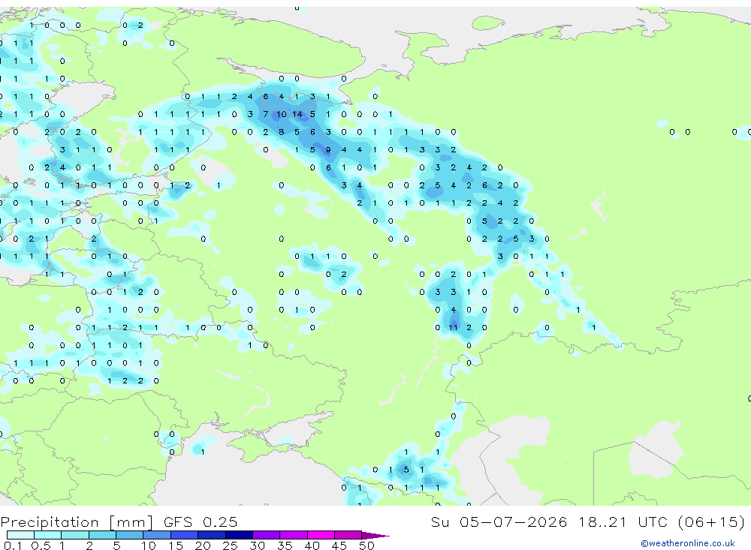Click the above-50 mm legend arrow tip
Image resolution: width=751 pixels, height=550 pixels.
pyautogui.click(x=375, y=535)
